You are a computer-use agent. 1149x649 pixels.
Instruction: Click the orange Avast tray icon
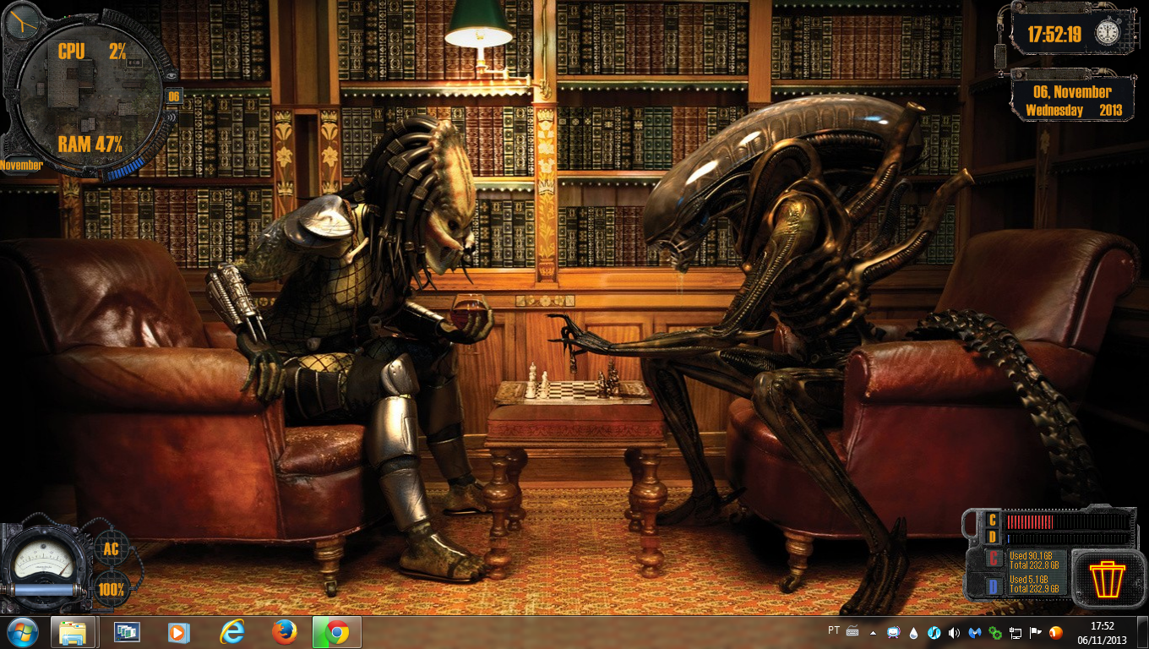pos(1056,632)
